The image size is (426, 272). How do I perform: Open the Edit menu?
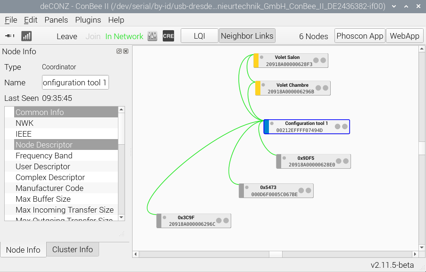click(31, 20)
